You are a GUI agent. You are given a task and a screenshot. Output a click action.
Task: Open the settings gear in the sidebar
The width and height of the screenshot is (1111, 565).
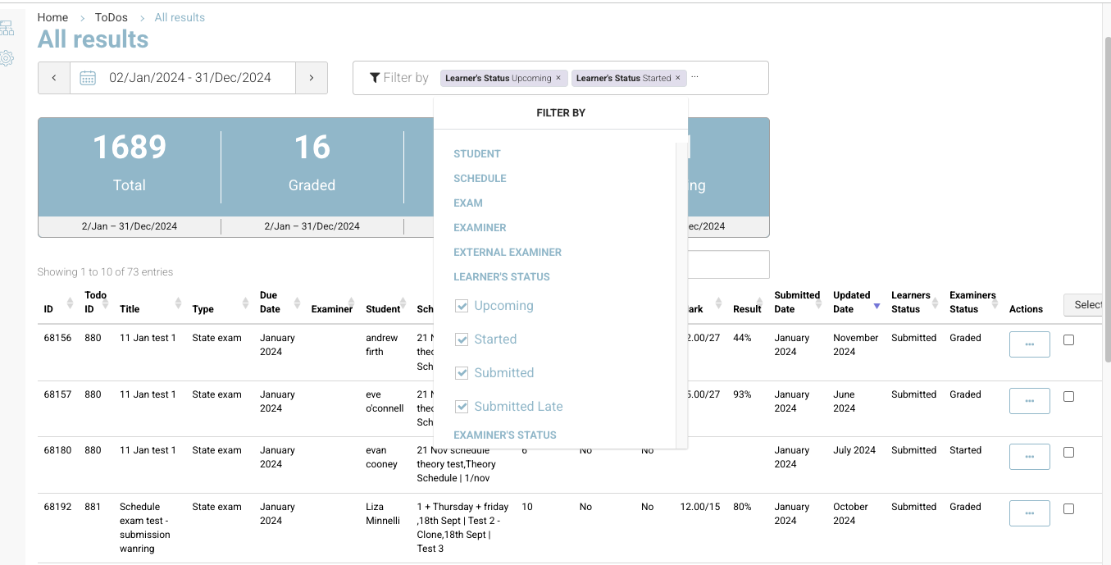[x=7, y=57]
